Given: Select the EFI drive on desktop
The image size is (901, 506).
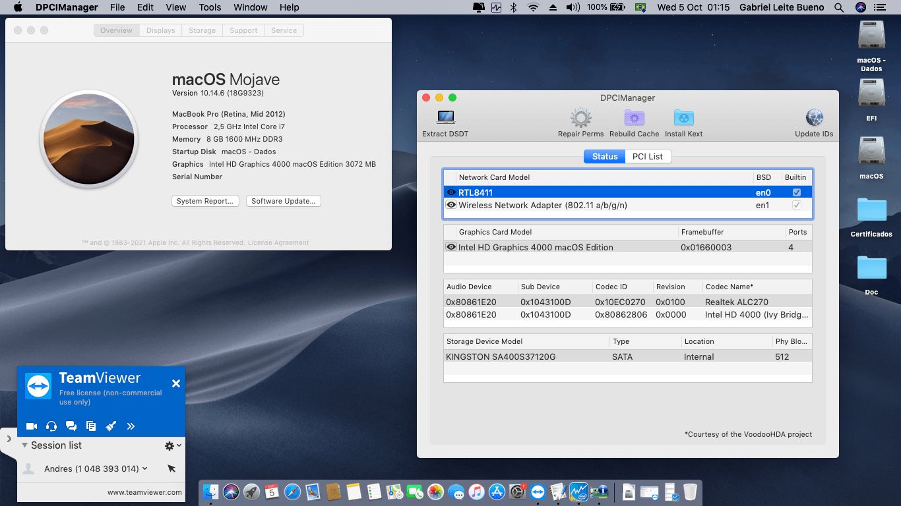Looking at the screenshot, I should (x=871, y=100).
